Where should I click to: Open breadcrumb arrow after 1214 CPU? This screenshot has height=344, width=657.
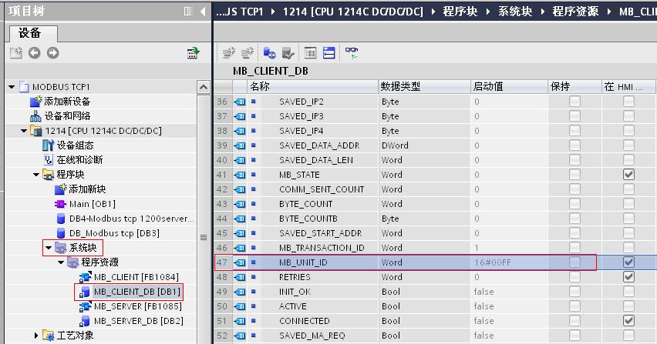(x=433, y=12)
